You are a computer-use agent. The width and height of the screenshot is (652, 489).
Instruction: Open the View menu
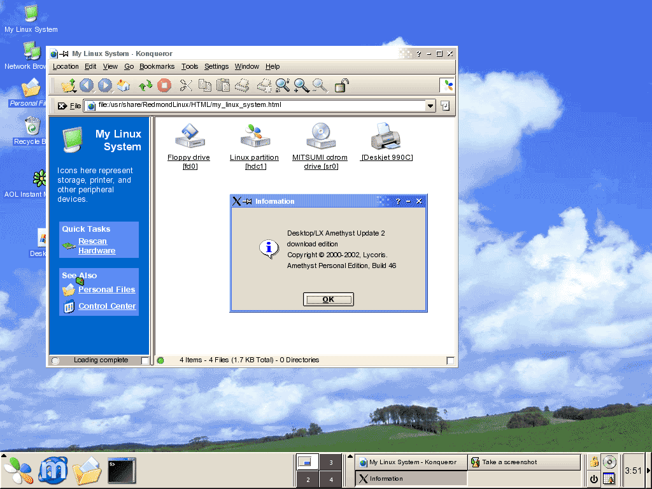pyautogui.click(x=110, y=66)
